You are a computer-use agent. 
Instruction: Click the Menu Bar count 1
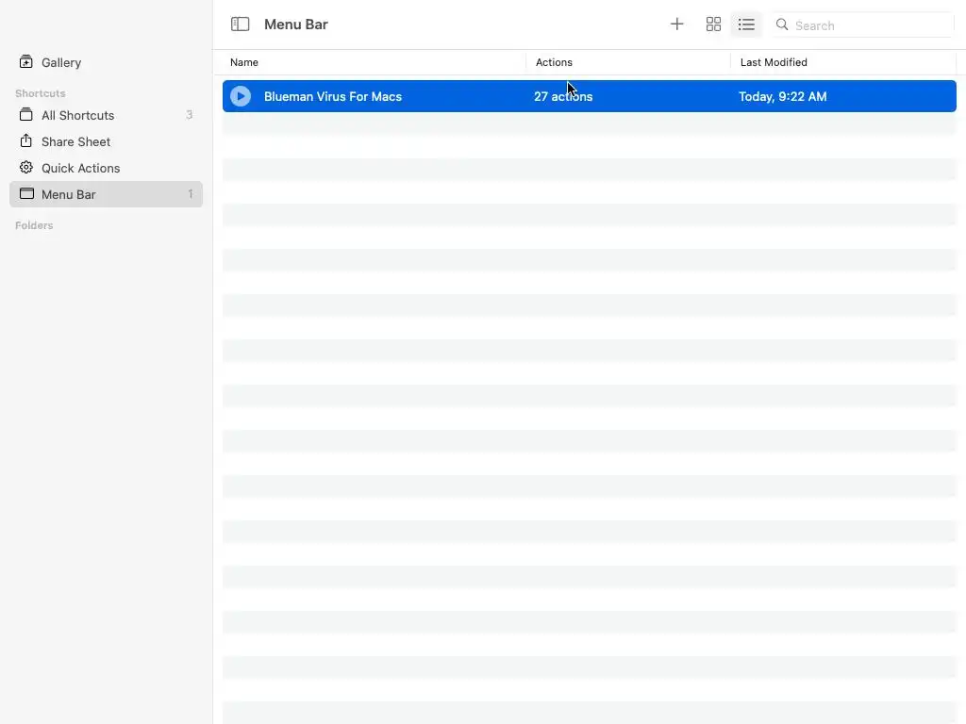point(191,194)
